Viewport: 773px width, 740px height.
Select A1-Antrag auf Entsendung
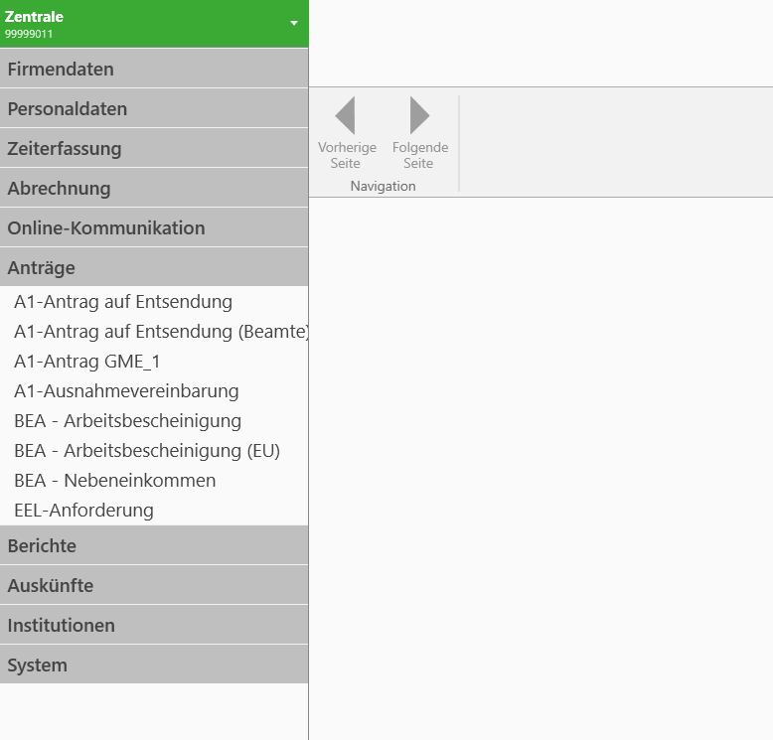123,302
